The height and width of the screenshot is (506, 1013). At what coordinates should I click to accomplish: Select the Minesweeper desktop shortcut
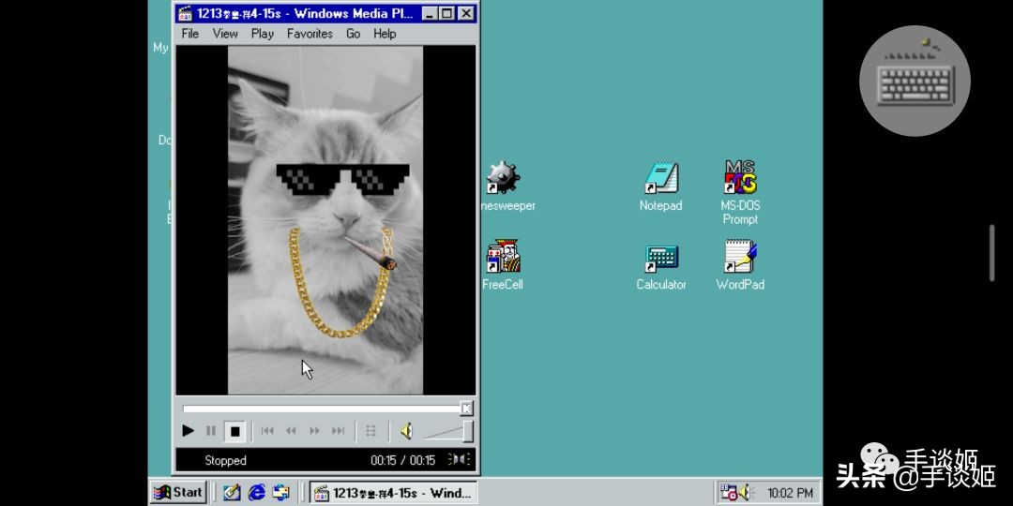(x=503, y=178)
